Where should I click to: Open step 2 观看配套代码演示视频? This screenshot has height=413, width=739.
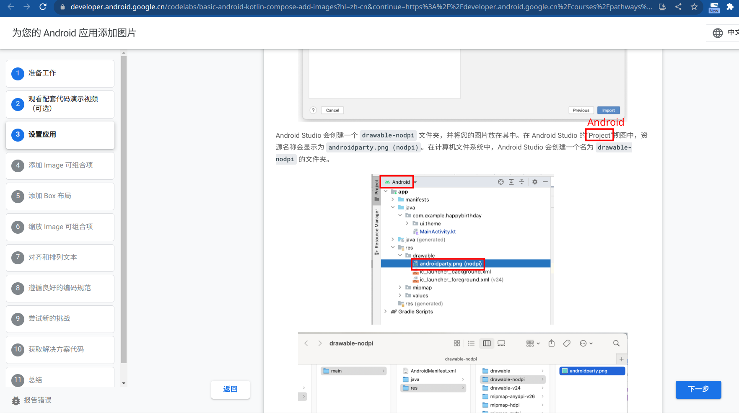(60, 104)
